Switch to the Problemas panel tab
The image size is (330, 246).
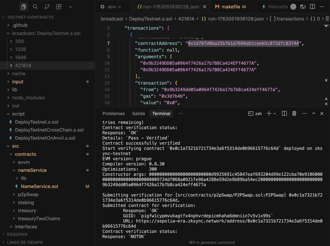[x=114, y=113]
